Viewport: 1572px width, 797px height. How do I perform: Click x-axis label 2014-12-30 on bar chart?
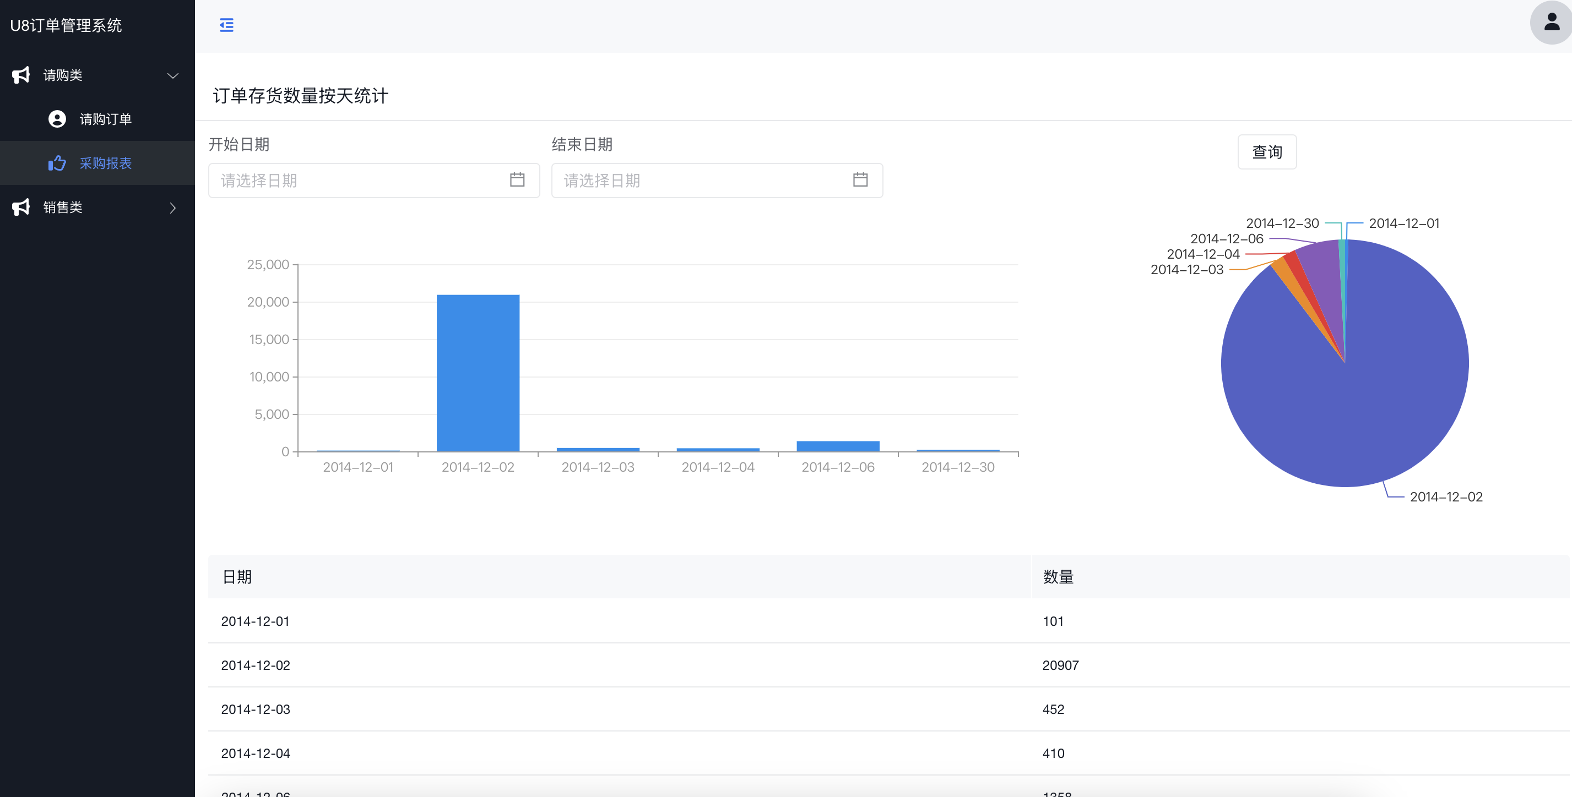pos(957,467)
